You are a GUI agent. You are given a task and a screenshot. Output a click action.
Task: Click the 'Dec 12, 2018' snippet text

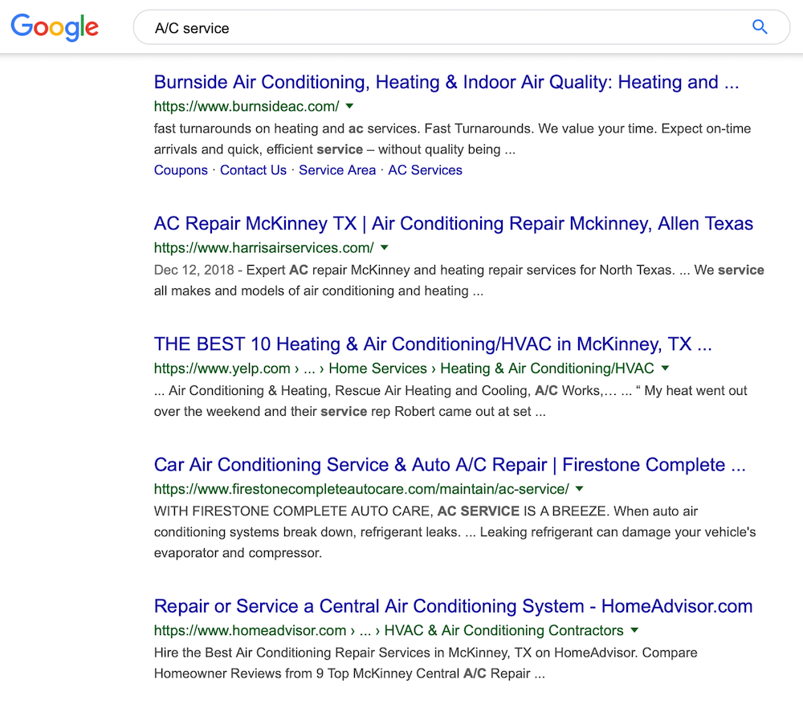pyautogui.click(x=459, y=281)
